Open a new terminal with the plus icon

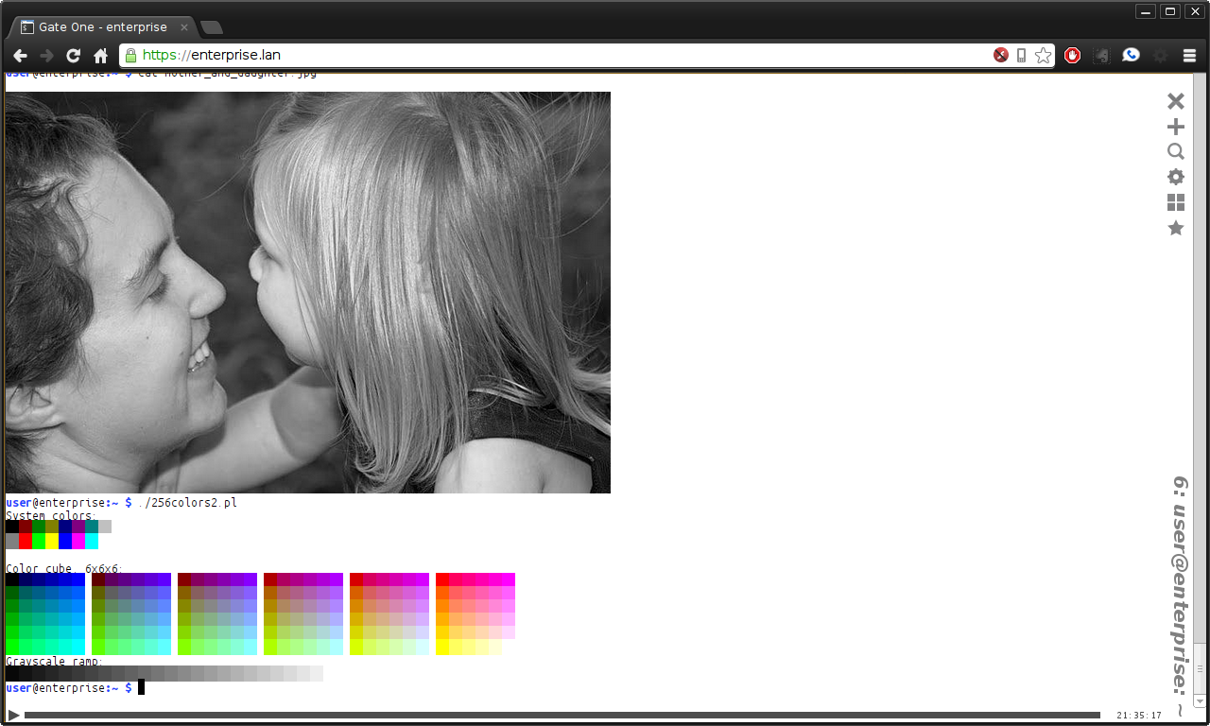coord(1175,126)
